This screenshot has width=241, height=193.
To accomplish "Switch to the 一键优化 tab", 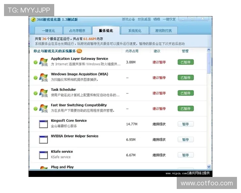I will 49,31.
